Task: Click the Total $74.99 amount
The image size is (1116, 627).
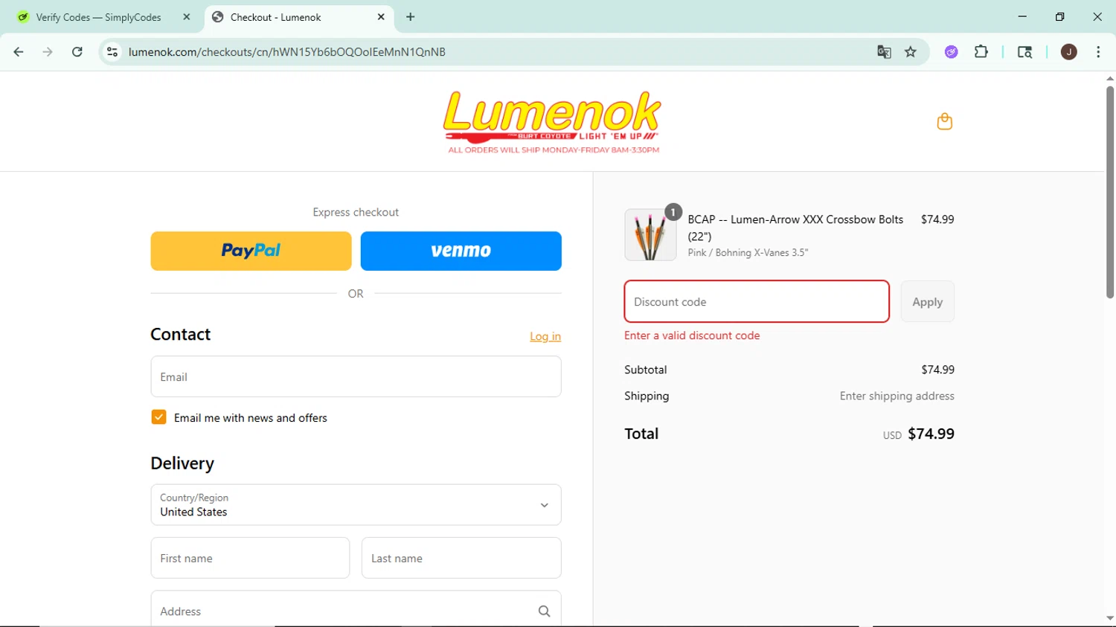Action: click(931, 434)
